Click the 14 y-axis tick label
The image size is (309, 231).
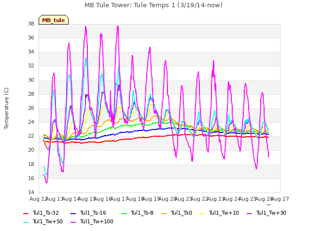click(x=31, y=192)
